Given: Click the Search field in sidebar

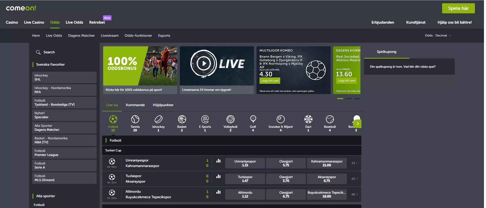Looking at the screenshot, I should pos(64,52).
